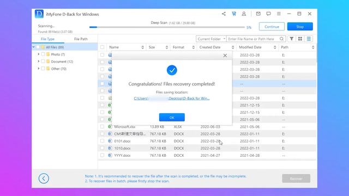The image size is (349, 196).
Task: Click the search magnifier icon
Action: point(281,39)
